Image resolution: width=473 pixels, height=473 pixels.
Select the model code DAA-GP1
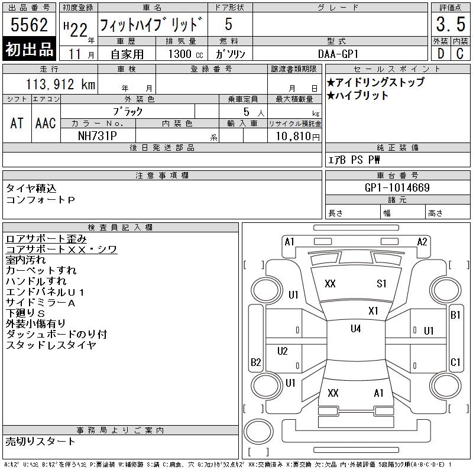pos(338,54)
